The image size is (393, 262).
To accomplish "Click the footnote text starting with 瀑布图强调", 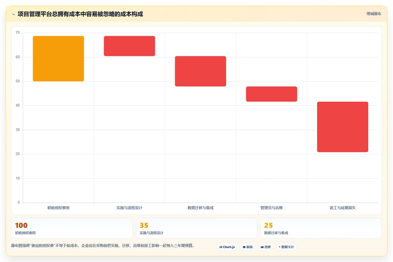I will pos(103,246).
